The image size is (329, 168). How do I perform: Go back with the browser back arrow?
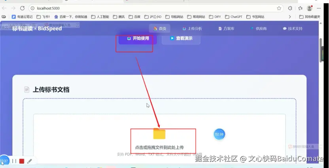point(4,8)
